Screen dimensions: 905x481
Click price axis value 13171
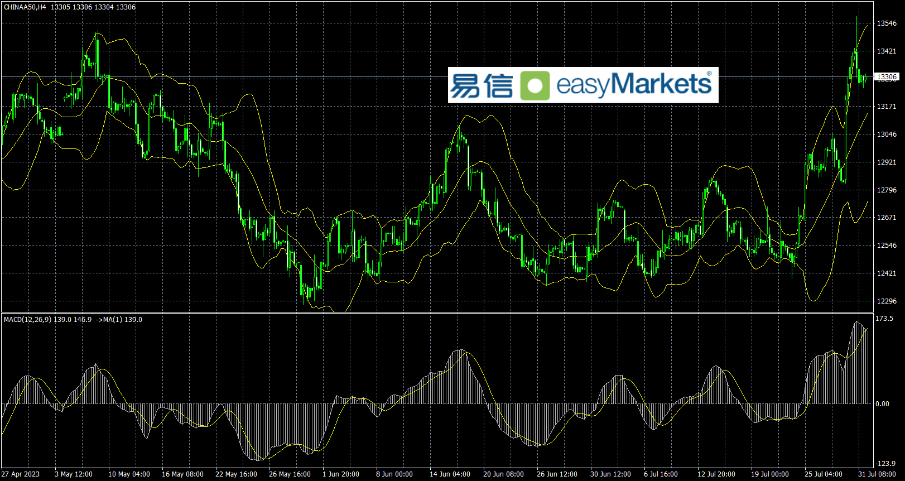click(887, 107)
